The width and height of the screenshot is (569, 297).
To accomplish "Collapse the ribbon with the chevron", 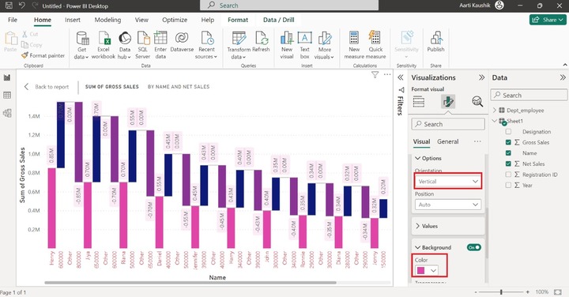I will pyautogui.click(x=565, y=65).
